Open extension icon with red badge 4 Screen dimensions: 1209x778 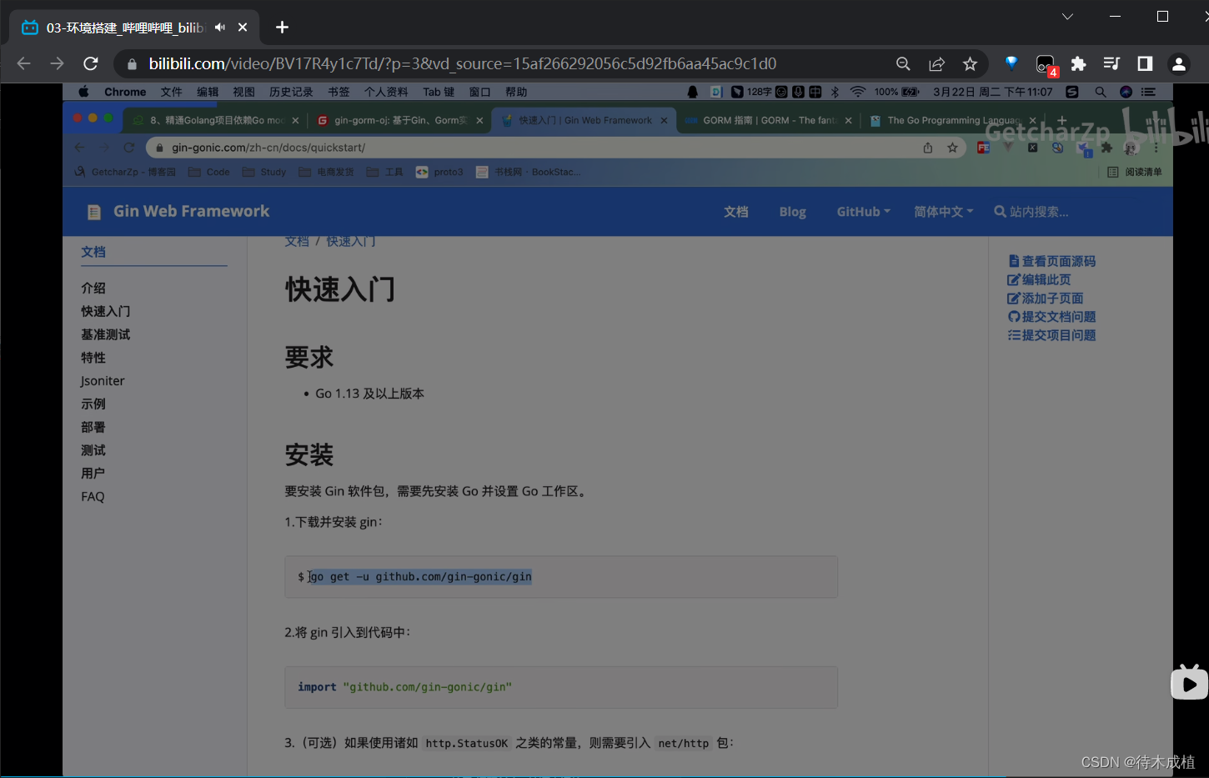(x=1046, y=65)
